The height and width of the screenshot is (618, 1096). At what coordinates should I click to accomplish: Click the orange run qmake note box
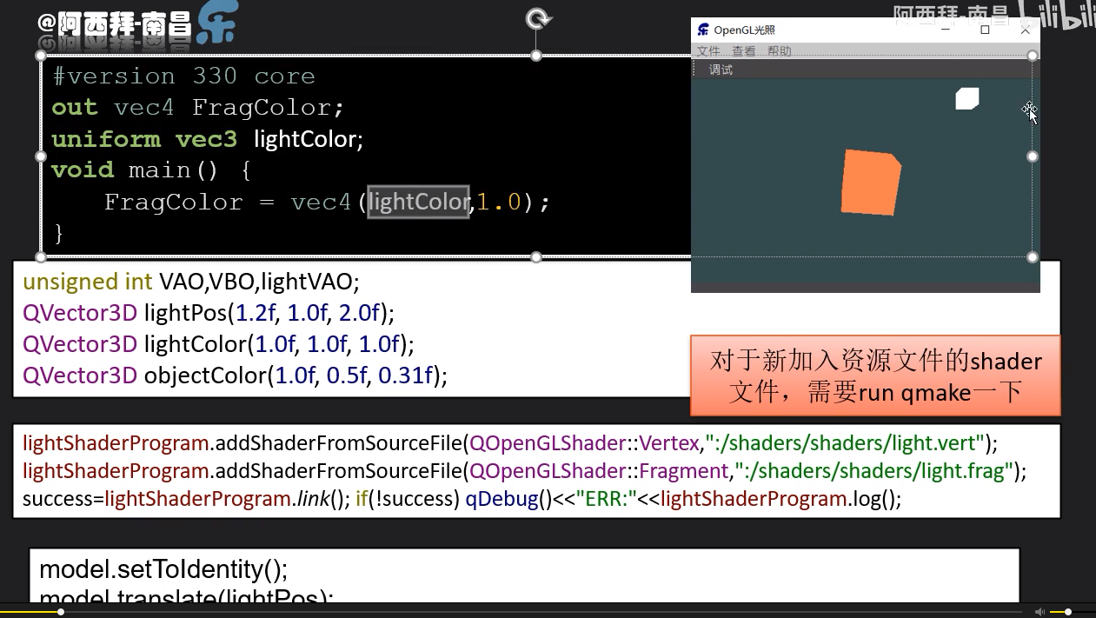pos(874,375)
